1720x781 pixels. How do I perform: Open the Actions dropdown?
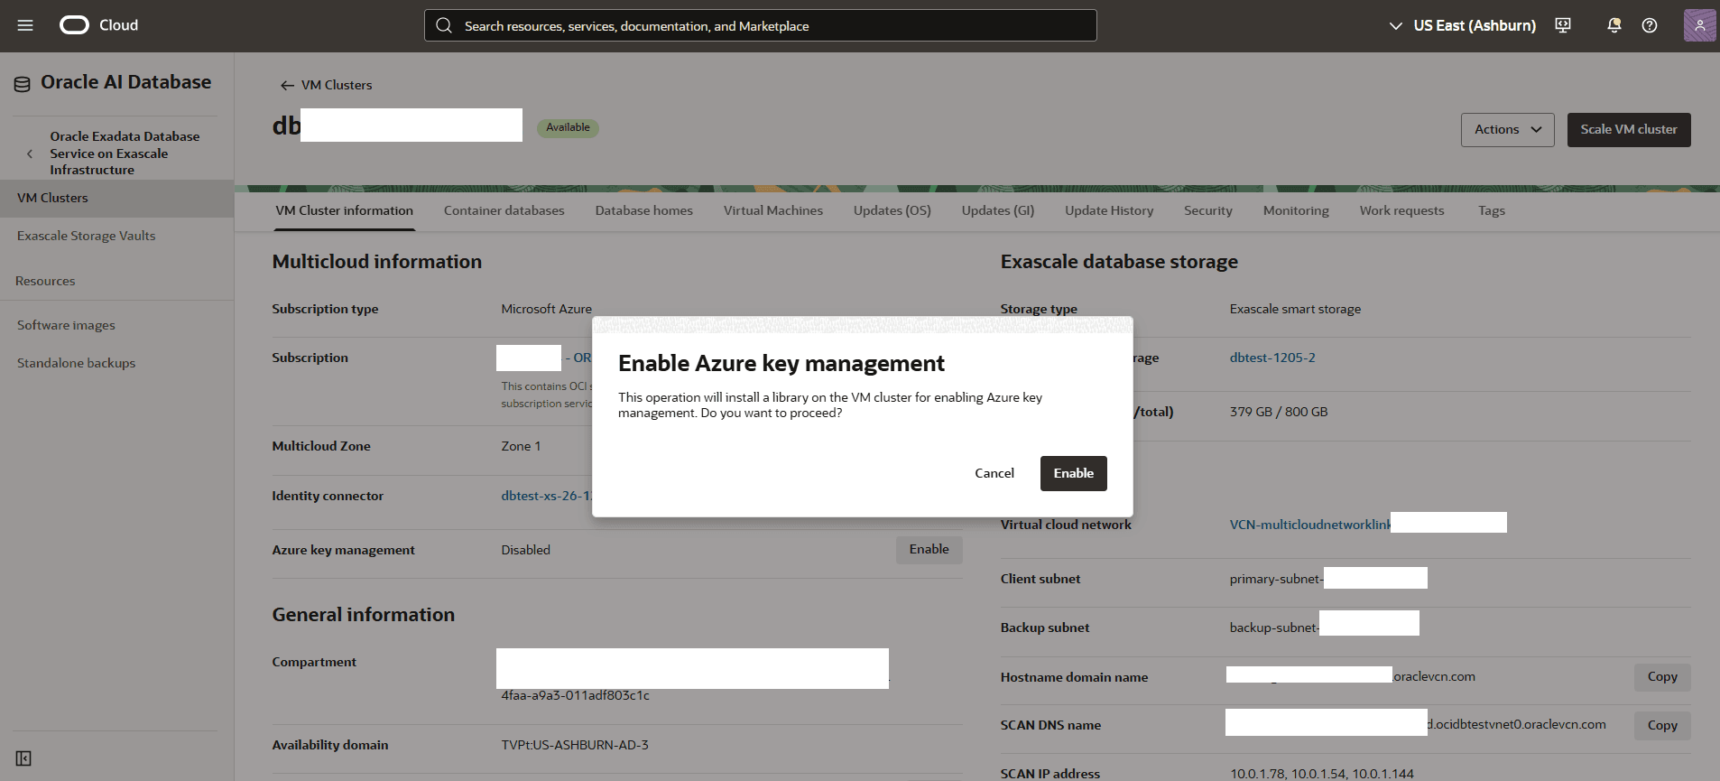1507,130
